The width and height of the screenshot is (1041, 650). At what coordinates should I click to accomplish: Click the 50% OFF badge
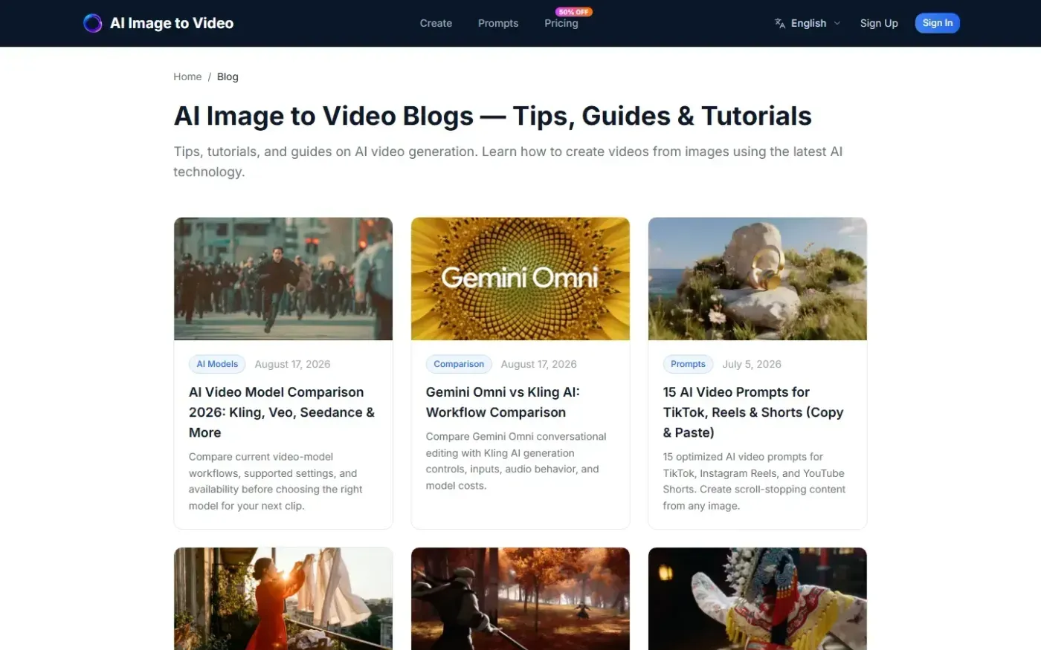(x=574, y=12)
